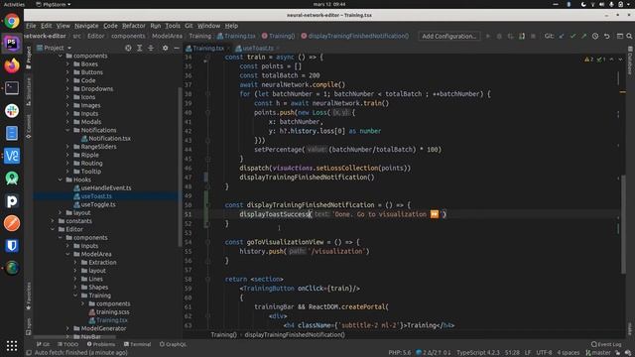Screen dimensions: 635x357
Task: Expand the Boxes folder
Action: [x=67, y=63]
